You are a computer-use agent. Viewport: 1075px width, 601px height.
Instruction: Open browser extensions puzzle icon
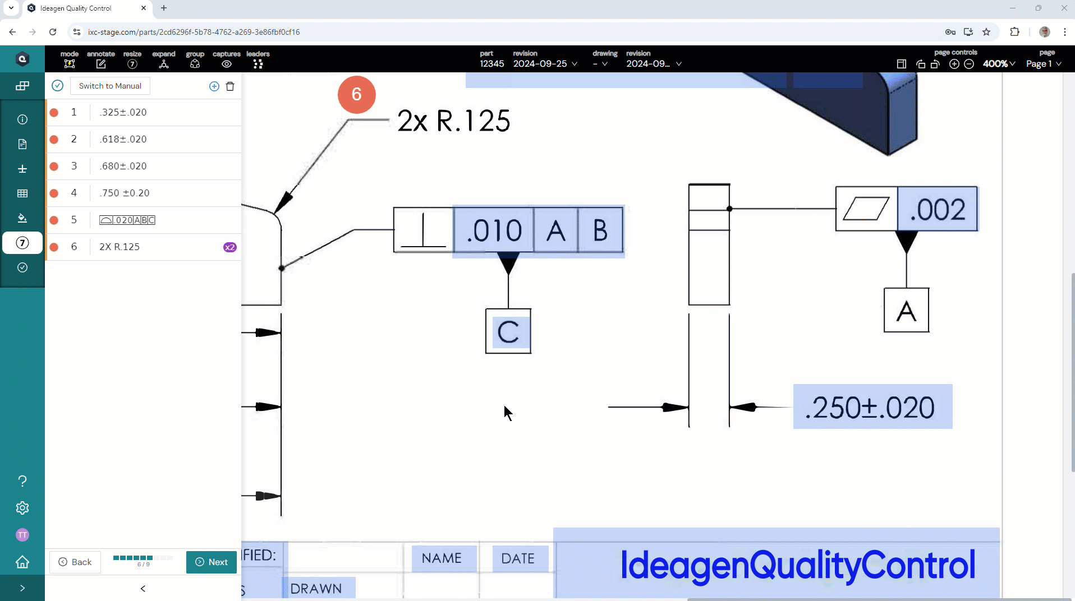click(1014, 32)
